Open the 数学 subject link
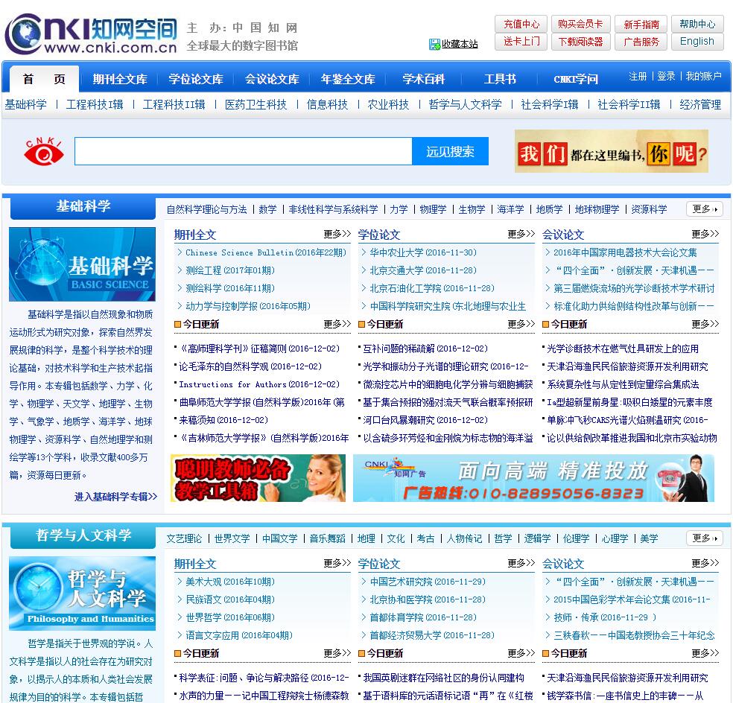The height and width of the screenshot is (703, 733). 268,209
